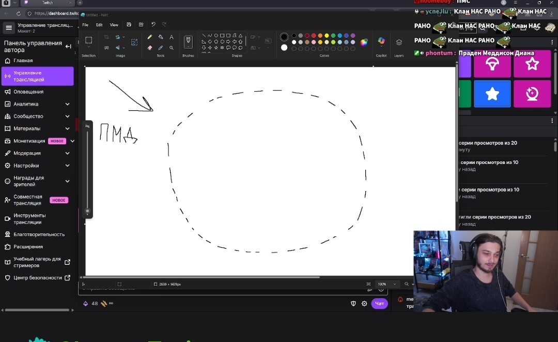558x342 pixels.
Task: Collapse the creator dashboard sidebar arrow
Action: tap(68, 47)
